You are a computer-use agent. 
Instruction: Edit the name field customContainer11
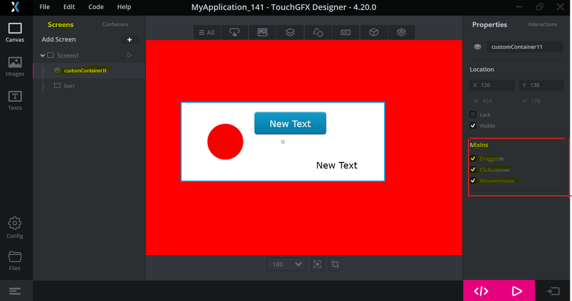(524, 47)
